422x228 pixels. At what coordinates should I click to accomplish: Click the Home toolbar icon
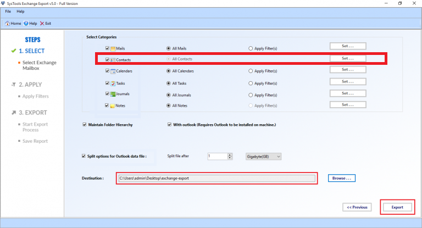(8, 24)
